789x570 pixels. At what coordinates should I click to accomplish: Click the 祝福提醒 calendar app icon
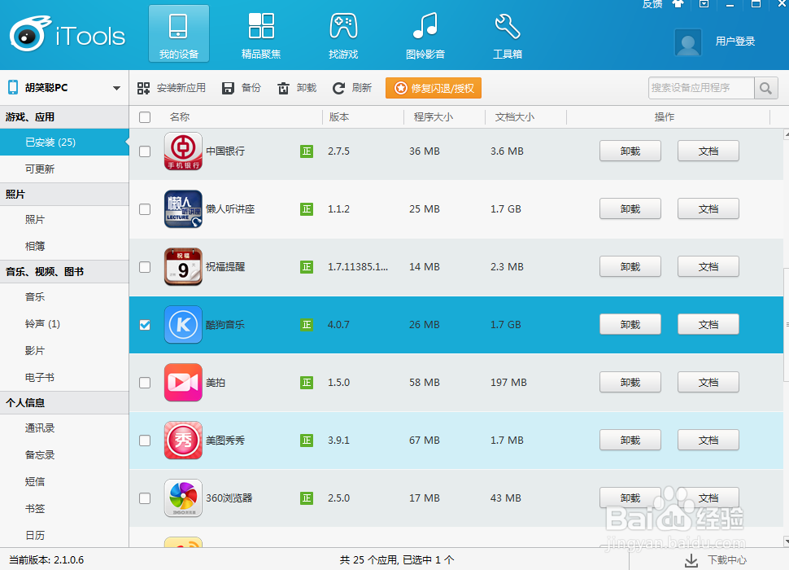click(183, 267)
